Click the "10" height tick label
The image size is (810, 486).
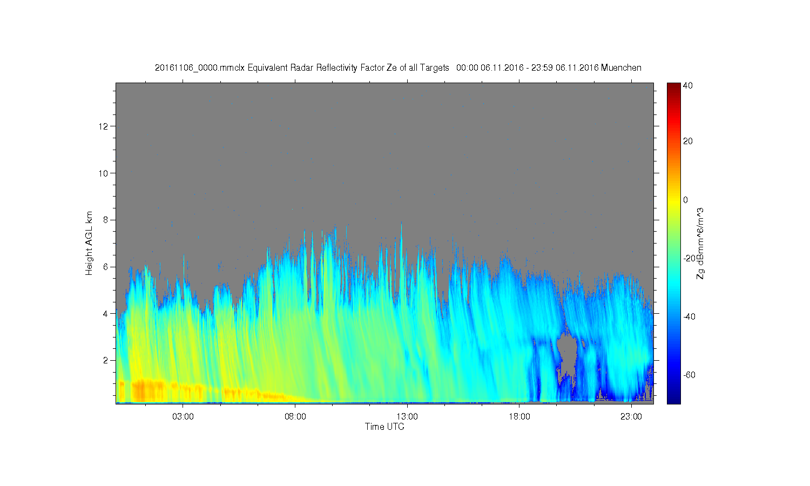click(x=105, y=173)
